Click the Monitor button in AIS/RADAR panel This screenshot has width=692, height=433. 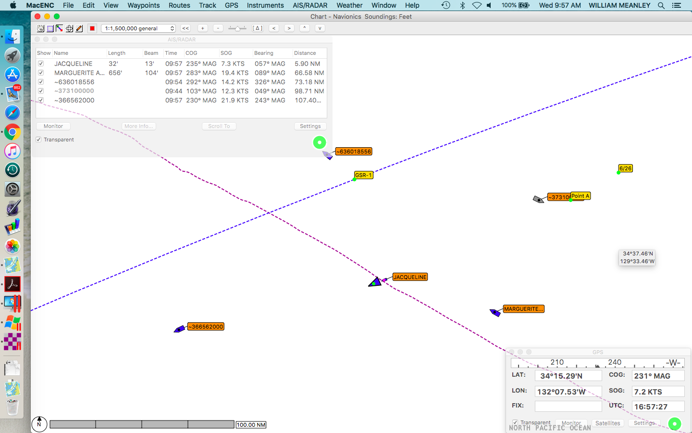click(x=53, y=126)
